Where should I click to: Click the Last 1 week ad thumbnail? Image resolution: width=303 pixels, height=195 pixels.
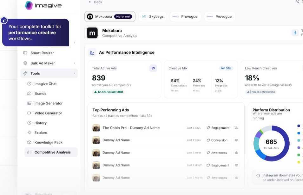96,140
